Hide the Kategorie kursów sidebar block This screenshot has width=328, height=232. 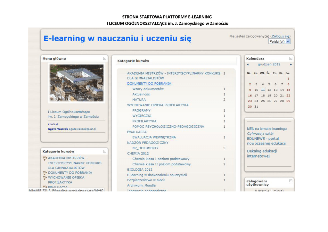[x=104, y=151]
